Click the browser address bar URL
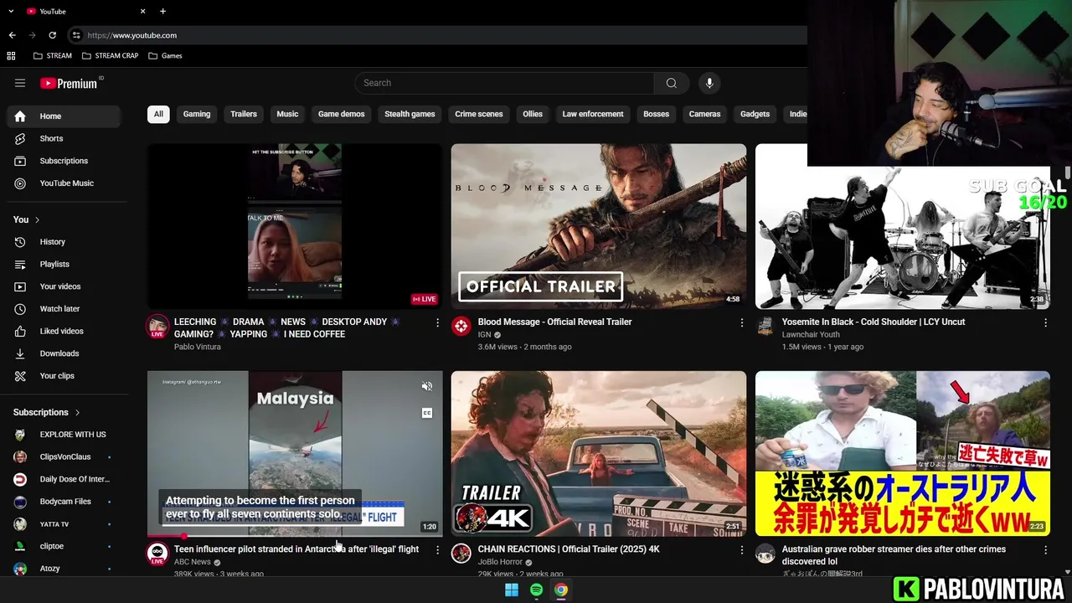This screenshot has width=1072, height=603. click(x=132, y=35)
